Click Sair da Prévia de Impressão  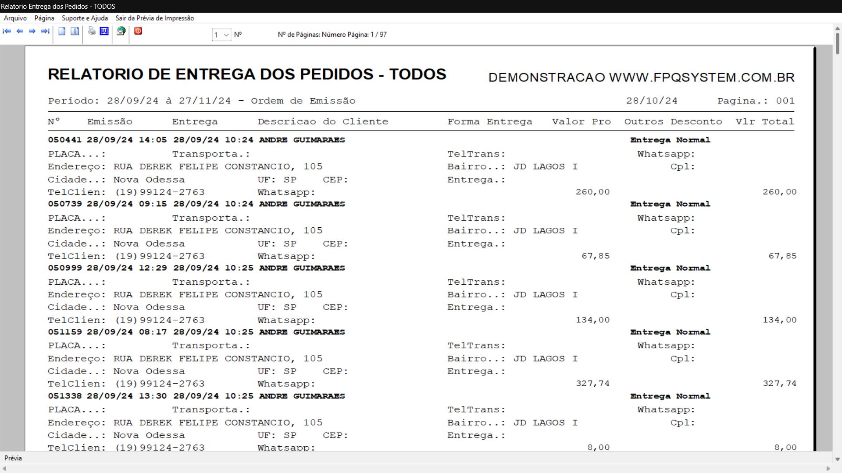155,18
